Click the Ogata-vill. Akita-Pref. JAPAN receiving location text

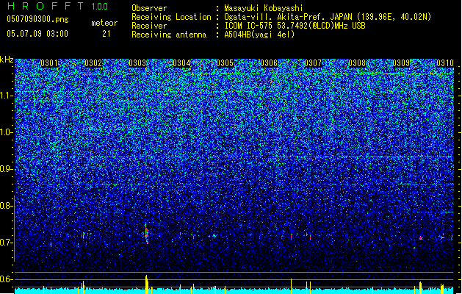point(328,17)
